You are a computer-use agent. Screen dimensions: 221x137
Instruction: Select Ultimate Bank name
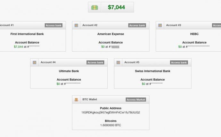[69, 71]
